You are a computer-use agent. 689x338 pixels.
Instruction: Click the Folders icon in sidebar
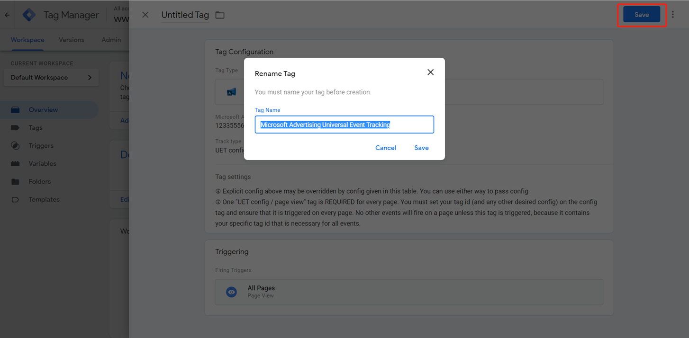[15, 182]
